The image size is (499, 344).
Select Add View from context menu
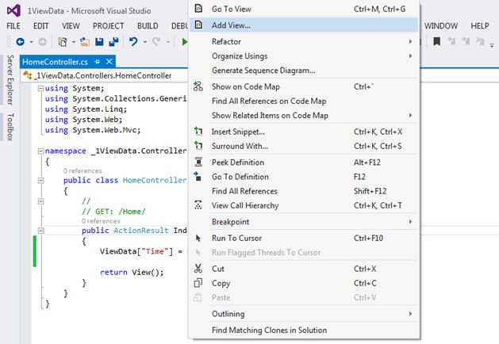pos(232,25)
